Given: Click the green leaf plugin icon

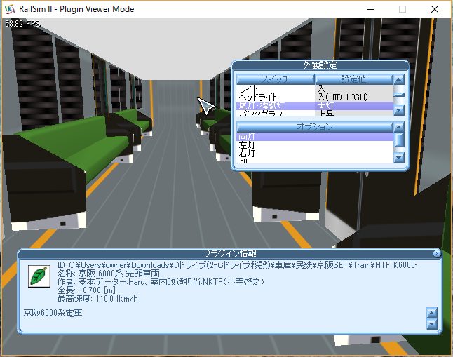Looking at the screenshot, I should pos(39,276).
